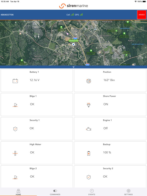This screenshot has height=196, width=147.
Task: Click the Bilge 1 pump icon
Action: (x=15, y=105)
